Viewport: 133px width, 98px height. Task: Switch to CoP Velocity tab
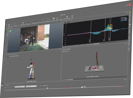point(82,45)
